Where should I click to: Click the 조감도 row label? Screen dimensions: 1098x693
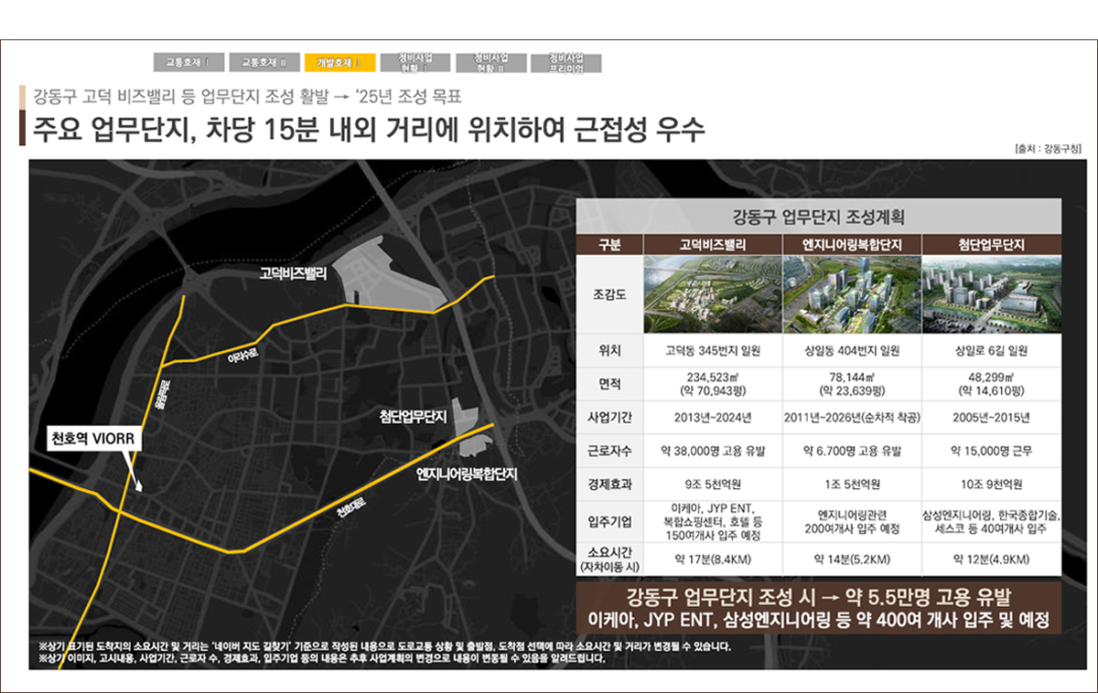pos(610,294)
